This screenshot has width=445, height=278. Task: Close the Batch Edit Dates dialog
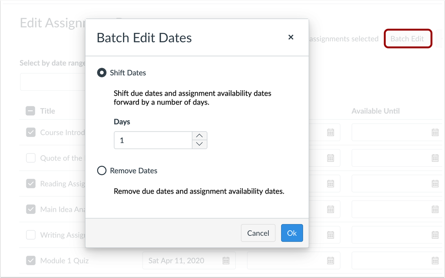pos(291,37)
